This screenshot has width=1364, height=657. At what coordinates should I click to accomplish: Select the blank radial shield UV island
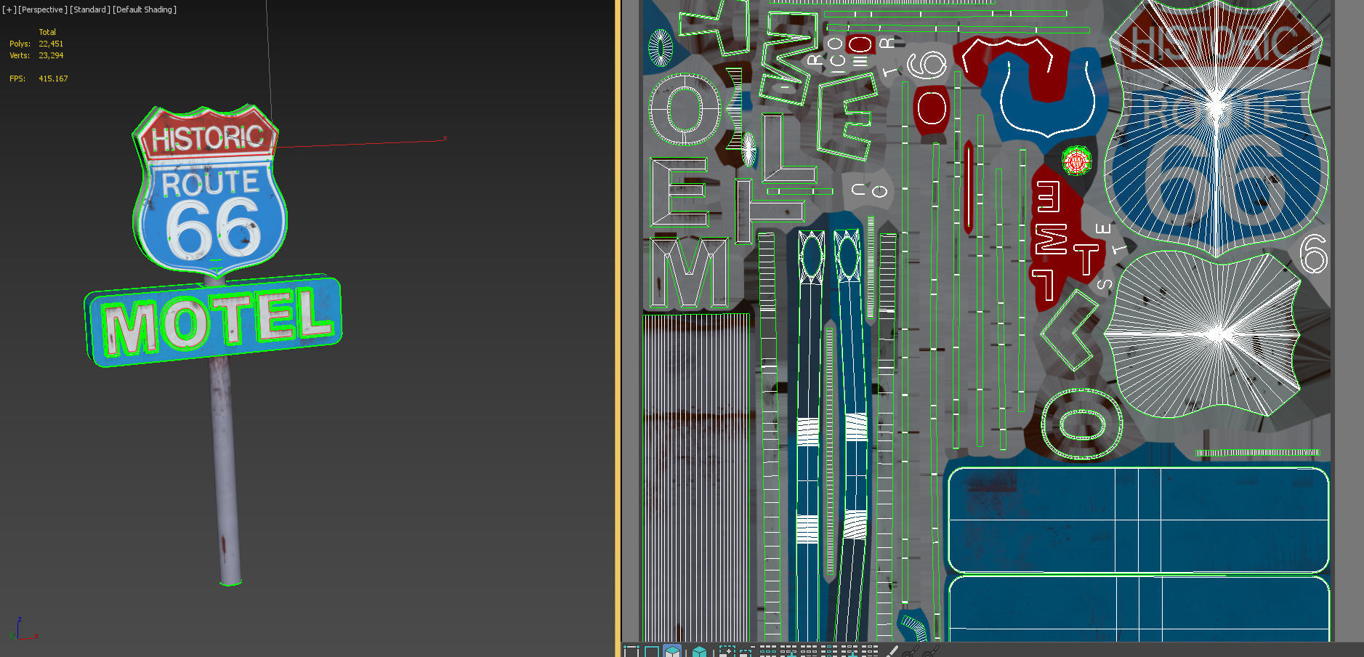(x=1203, y=334)
